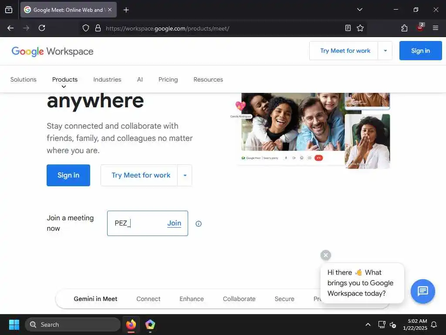This screenshot has width=446, height=335.
Task: Click the info icon next to Join
Action: click(x=199, y=224)
